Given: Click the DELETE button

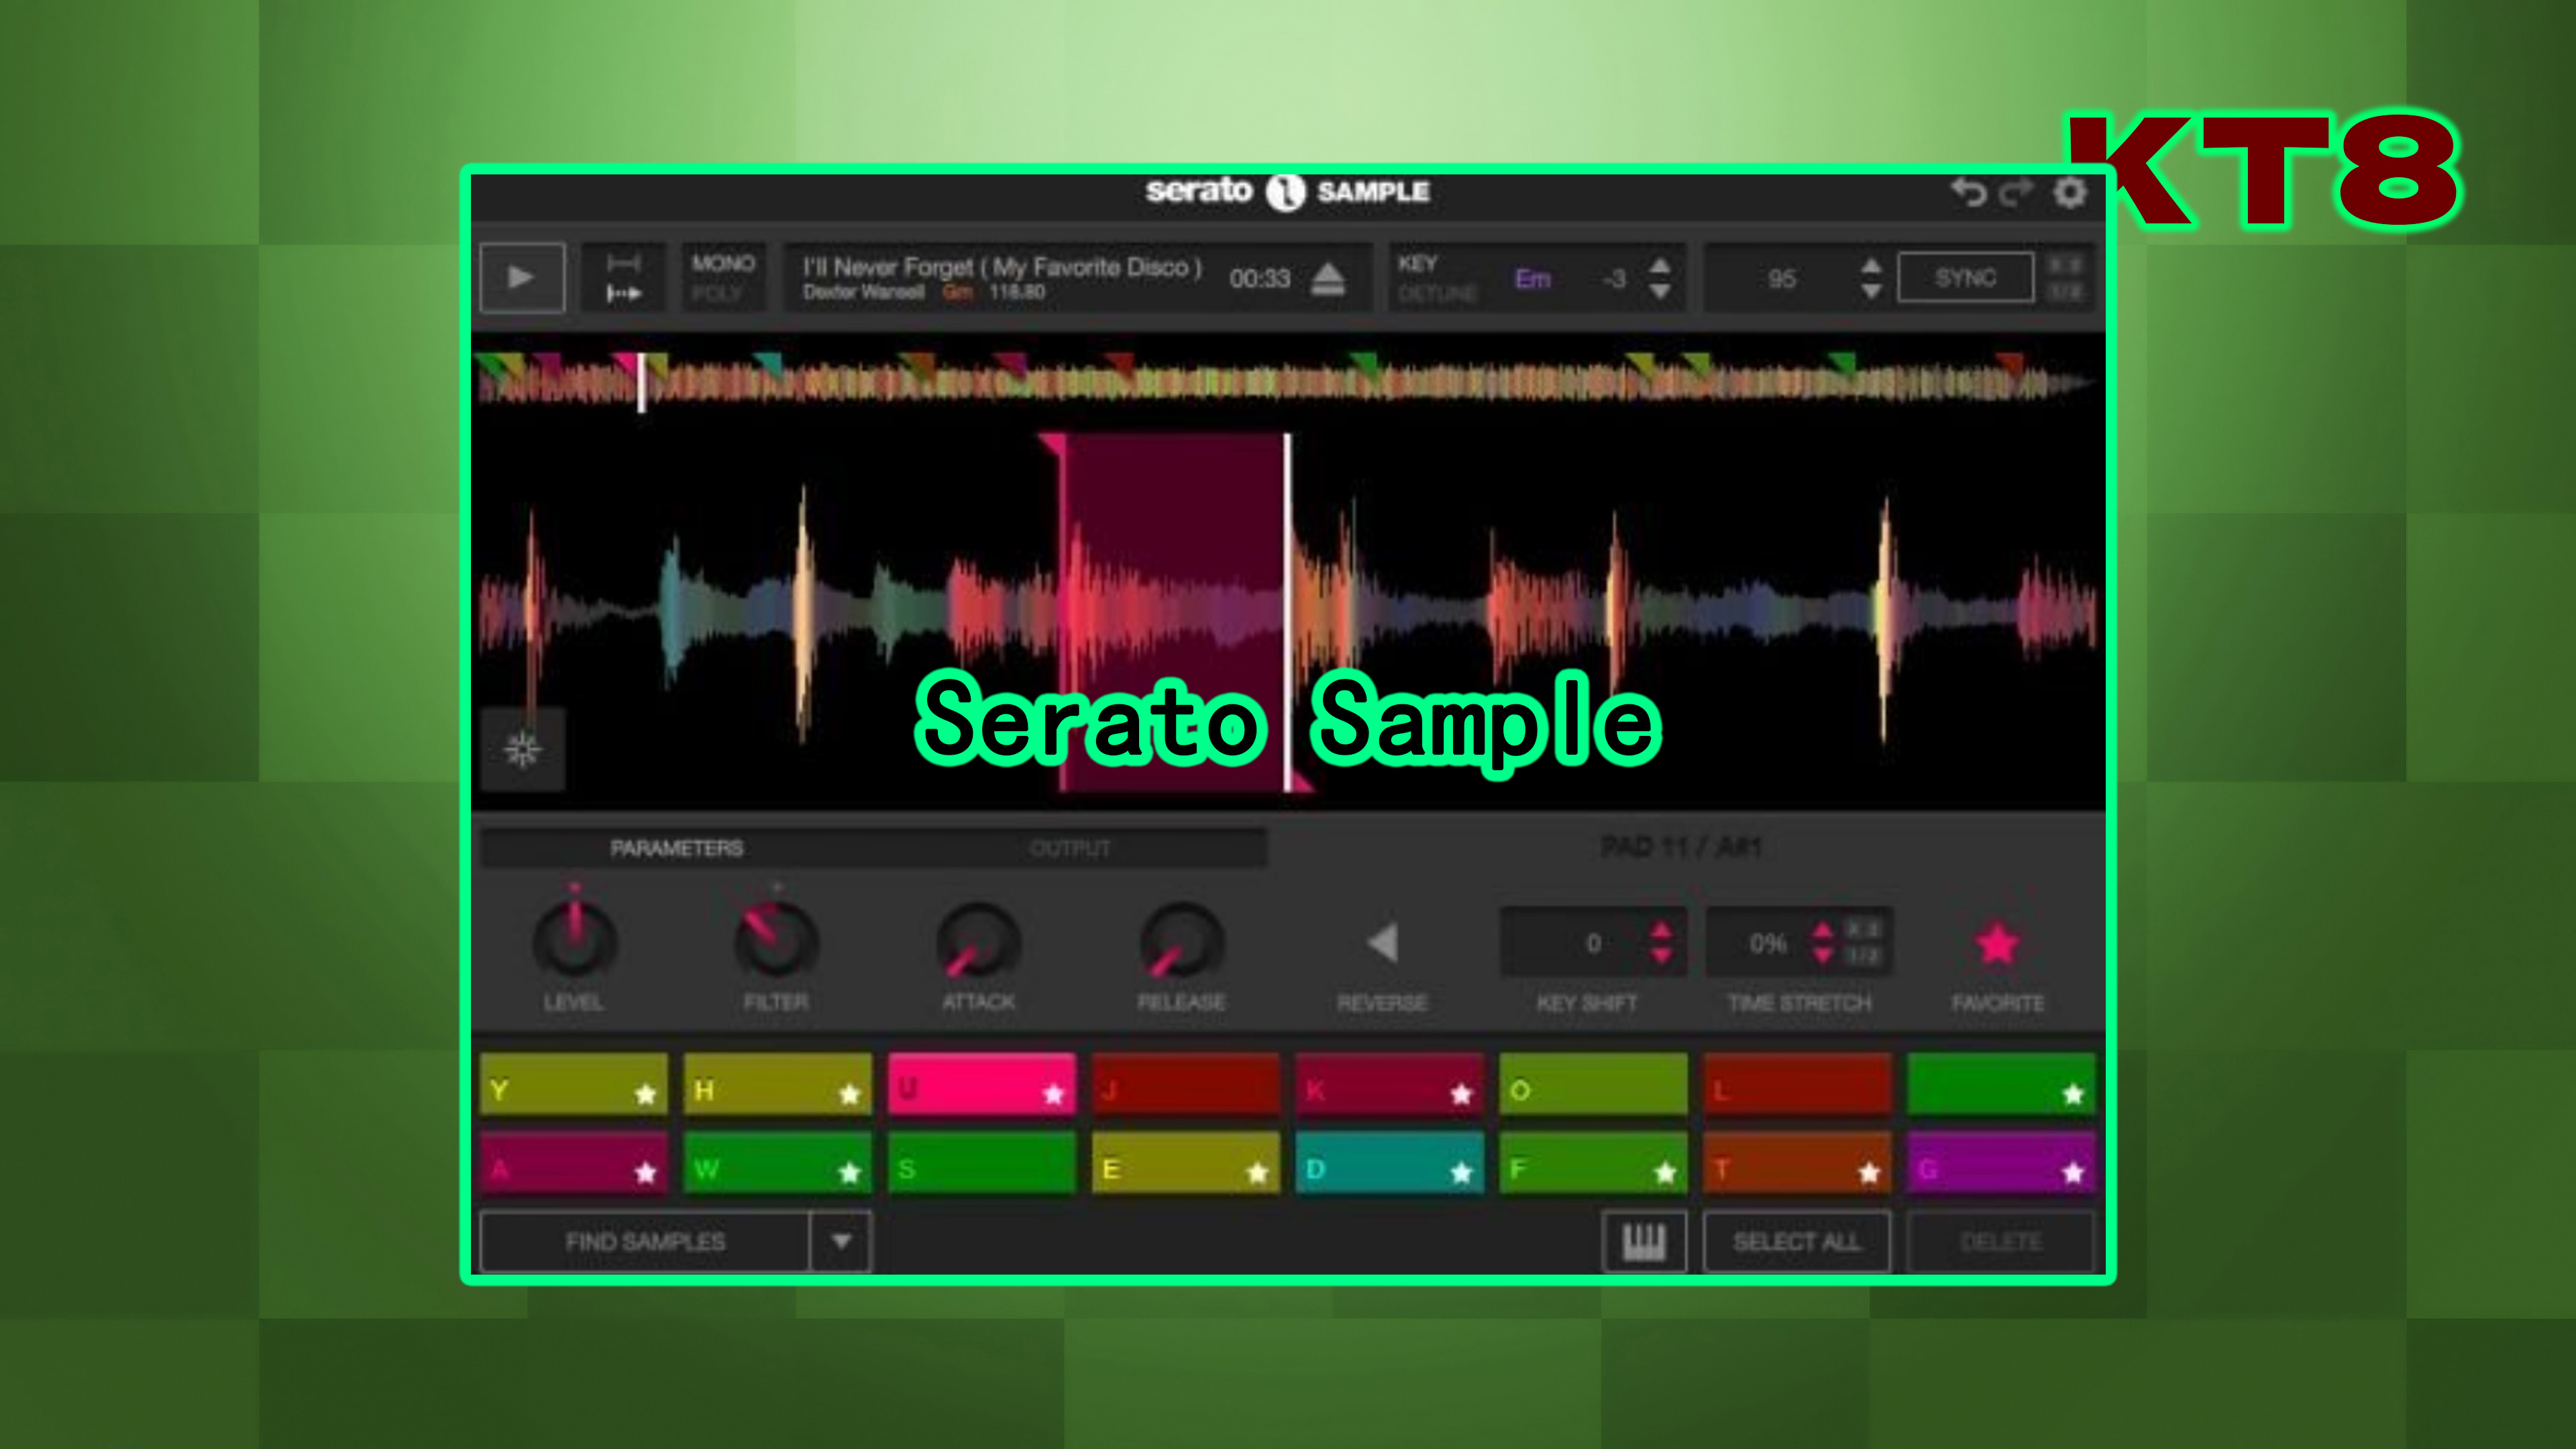Looking at the screenshot, I should [x=2001, y=1242].
